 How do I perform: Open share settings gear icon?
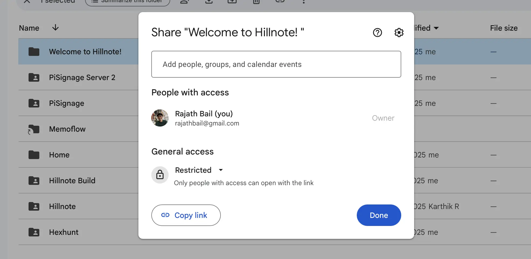[x=399, y=33]
